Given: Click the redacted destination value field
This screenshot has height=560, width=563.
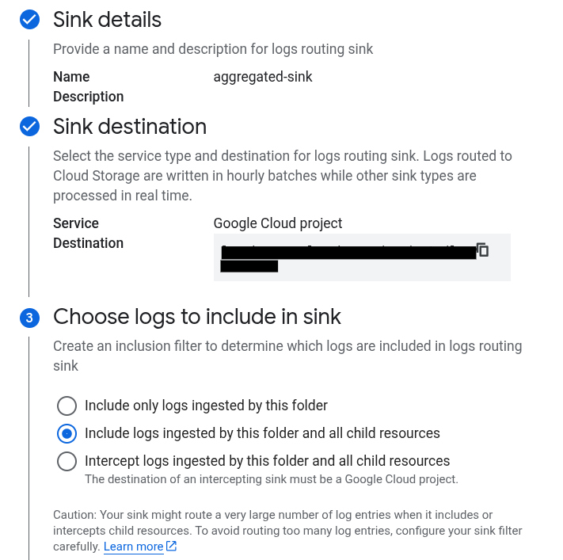Looking at the screenshot, I should point(362,257).
